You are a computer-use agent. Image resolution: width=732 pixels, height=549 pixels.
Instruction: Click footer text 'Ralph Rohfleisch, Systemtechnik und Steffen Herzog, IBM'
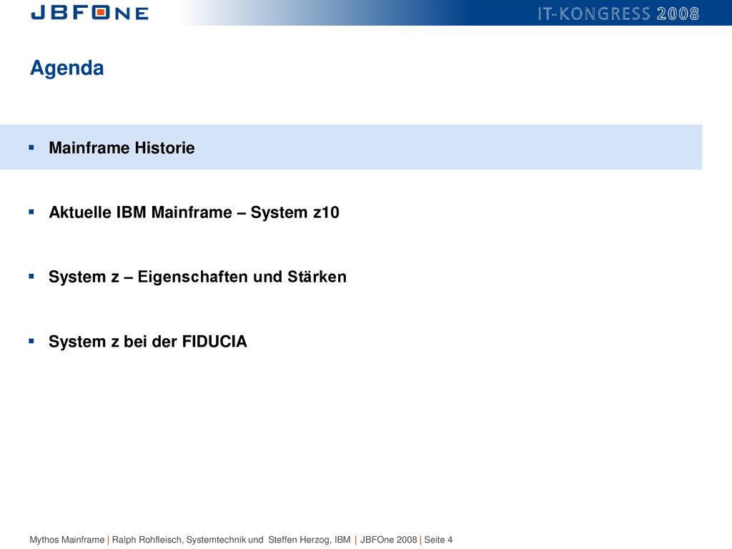pos(231,540)
